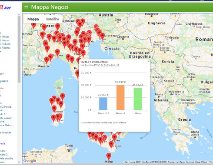Select the Mappa map view

pyautogui.click(x=33, y=19)
